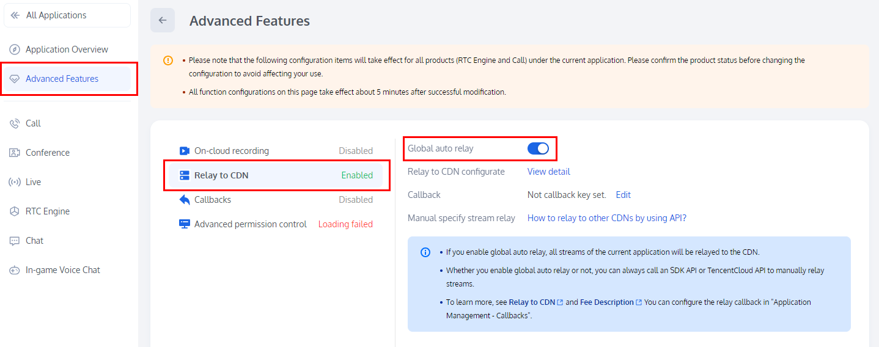The image size is (879, 347).
Task: Click the double-chevron All Applications icon
Action: click(15, 15)
